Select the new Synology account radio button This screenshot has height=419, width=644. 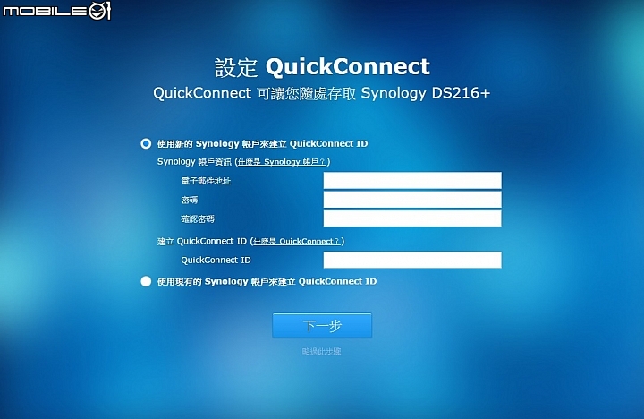[146, 143]
